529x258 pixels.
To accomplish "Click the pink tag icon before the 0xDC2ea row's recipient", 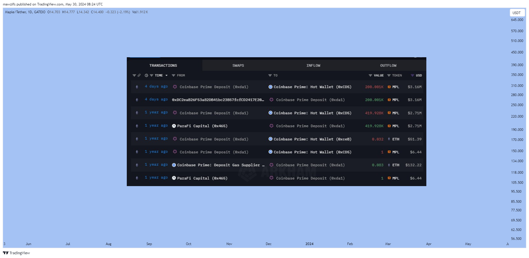I will pos(271,100).
